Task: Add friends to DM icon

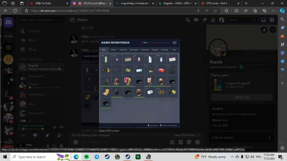Action: coord(213,20)
